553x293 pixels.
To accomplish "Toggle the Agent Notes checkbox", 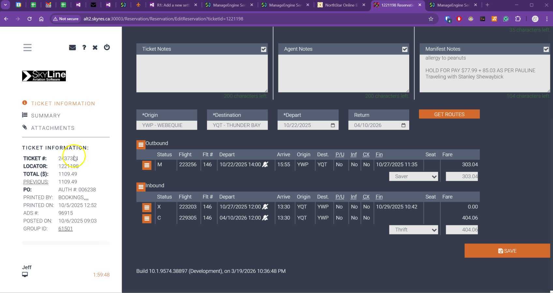I will click(405, 49).
